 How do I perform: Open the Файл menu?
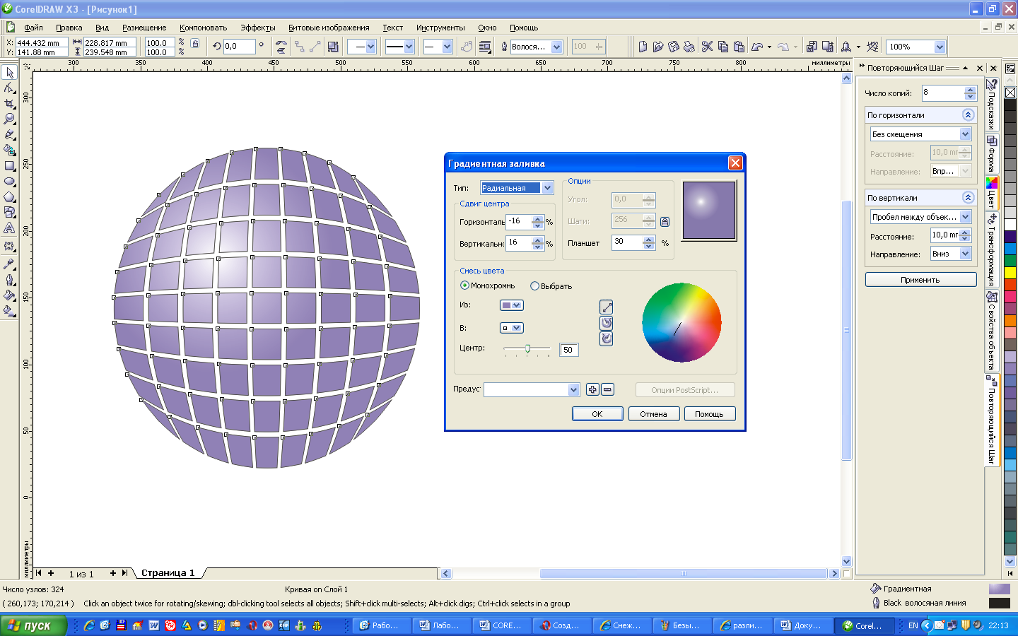[33, 28]
